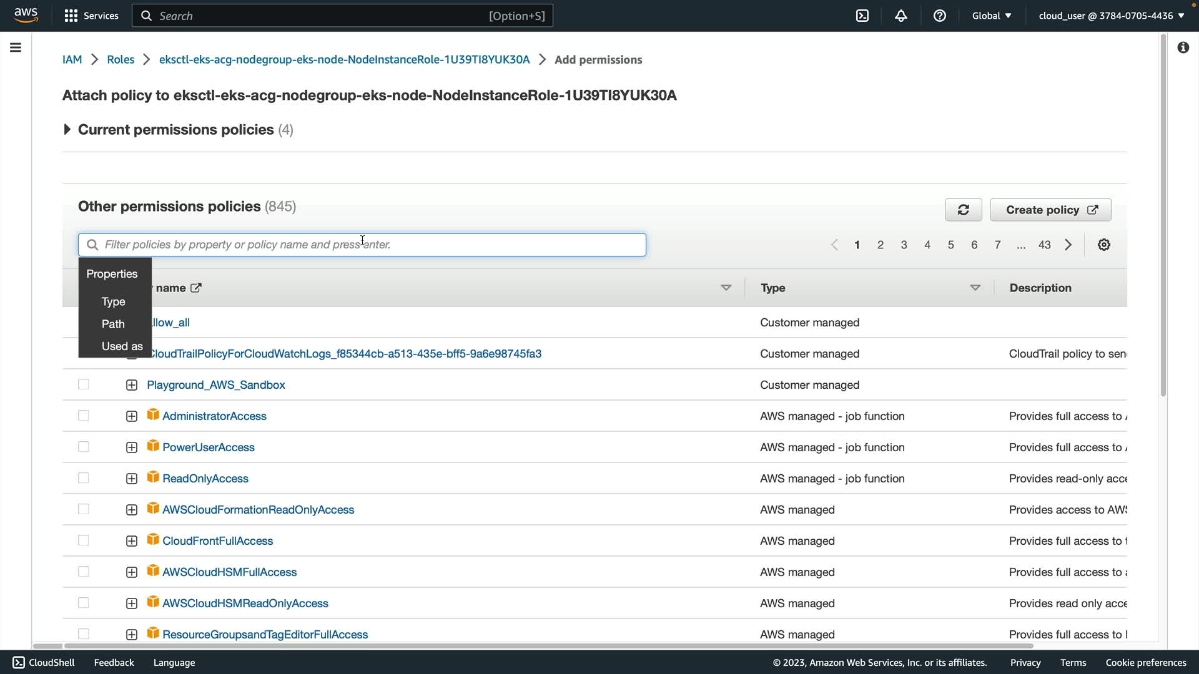1199x674 pixels.
Task: Tick the Playground_AWS_Sandbox checkbox
Action: [83, 384]
